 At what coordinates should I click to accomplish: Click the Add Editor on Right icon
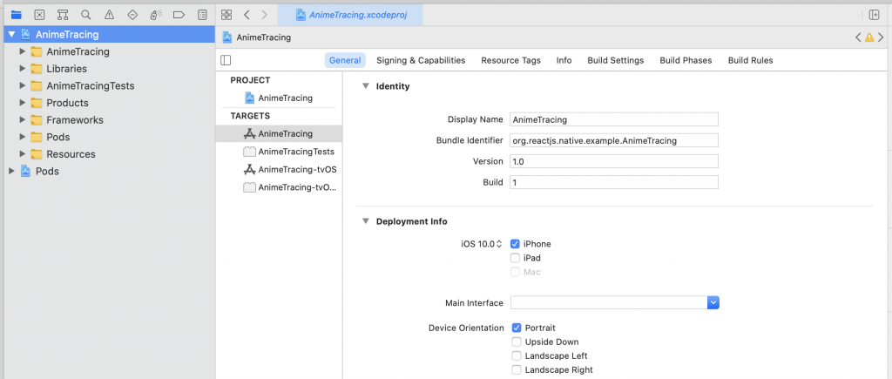pos(874,15)
